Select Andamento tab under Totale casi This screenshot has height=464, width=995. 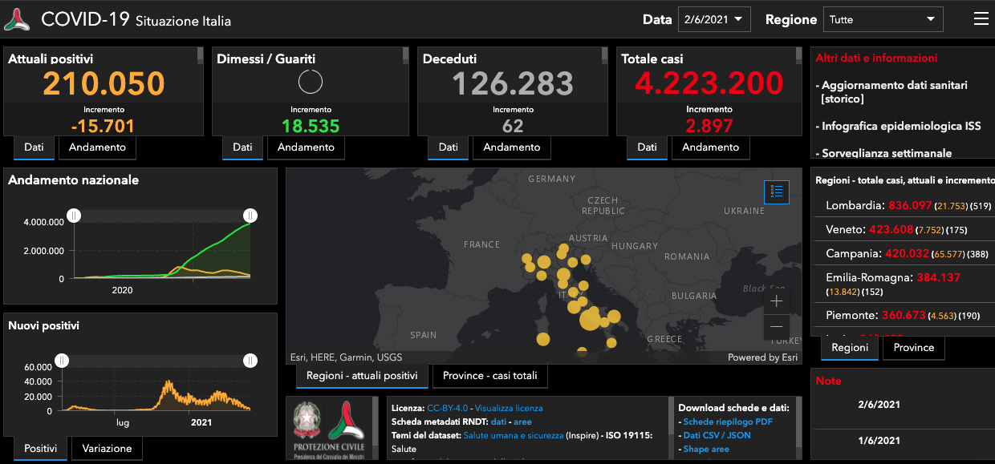pos(710,147)
